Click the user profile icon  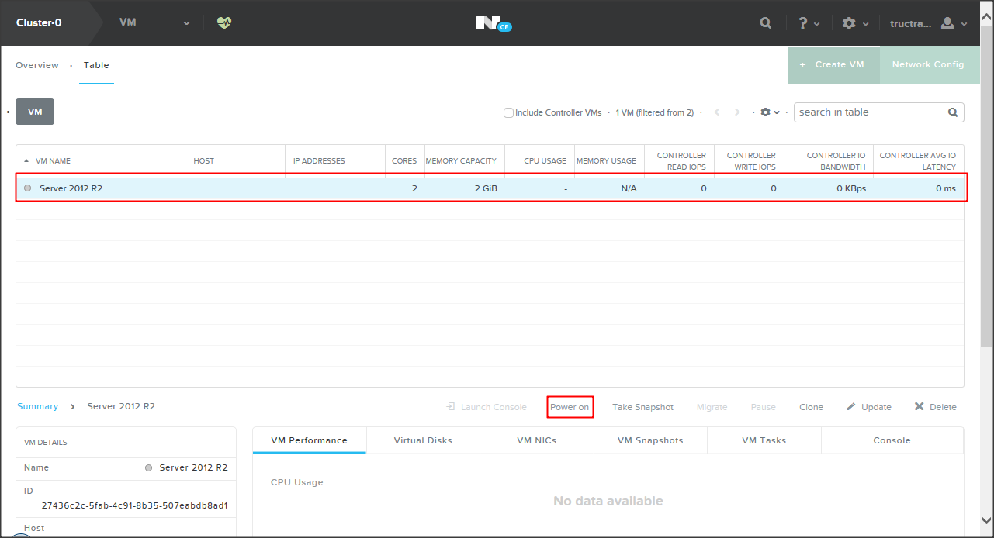(947, 23)
